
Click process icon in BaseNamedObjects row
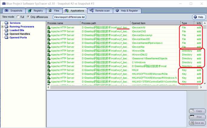tap(49, 59)
